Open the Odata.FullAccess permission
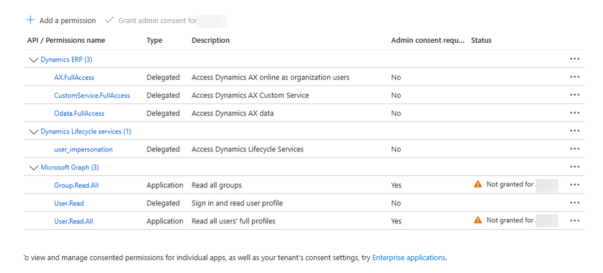Screen dimensions: 603x273 pos(79,114)
